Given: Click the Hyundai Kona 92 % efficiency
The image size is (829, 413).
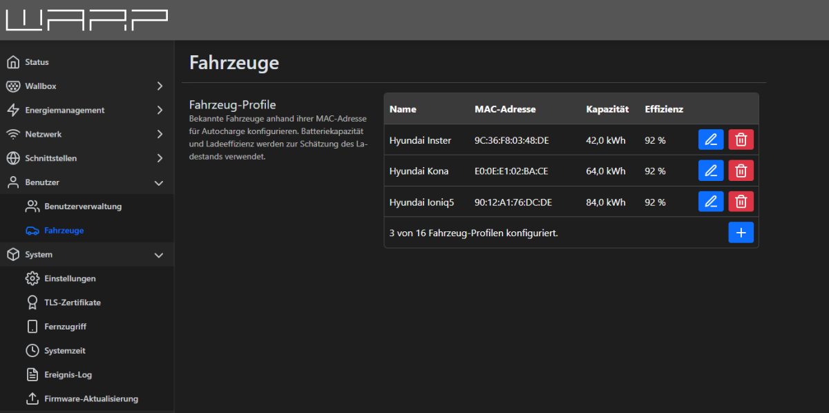Looking at the screenshot, I should tap(655, 171).
